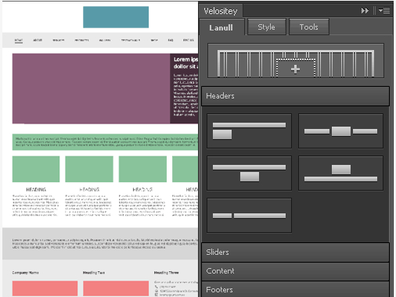
Task: Select header layout with small logo beside bar
Action: point(249,215)
